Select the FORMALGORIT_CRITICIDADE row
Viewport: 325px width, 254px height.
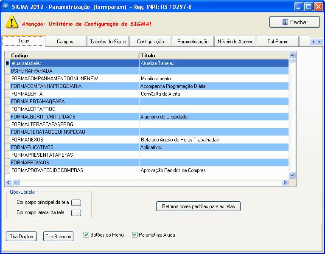[147, 117]
